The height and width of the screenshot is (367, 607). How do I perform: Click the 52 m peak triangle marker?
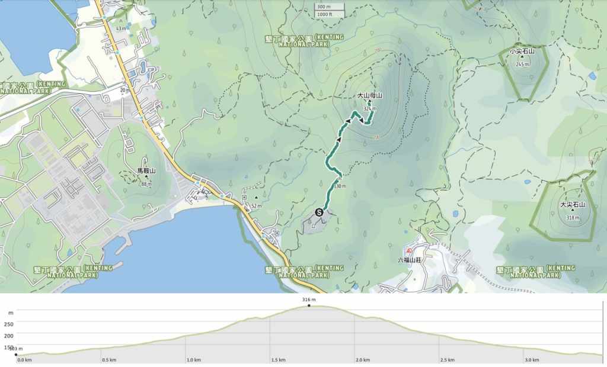256,198
